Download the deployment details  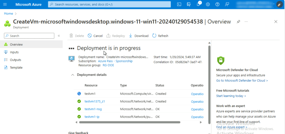139,36
